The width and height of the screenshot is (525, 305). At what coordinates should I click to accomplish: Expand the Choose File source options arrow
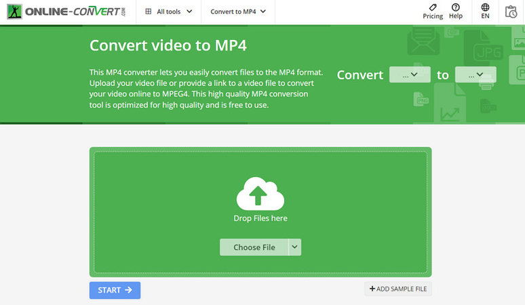coord(294,247)
